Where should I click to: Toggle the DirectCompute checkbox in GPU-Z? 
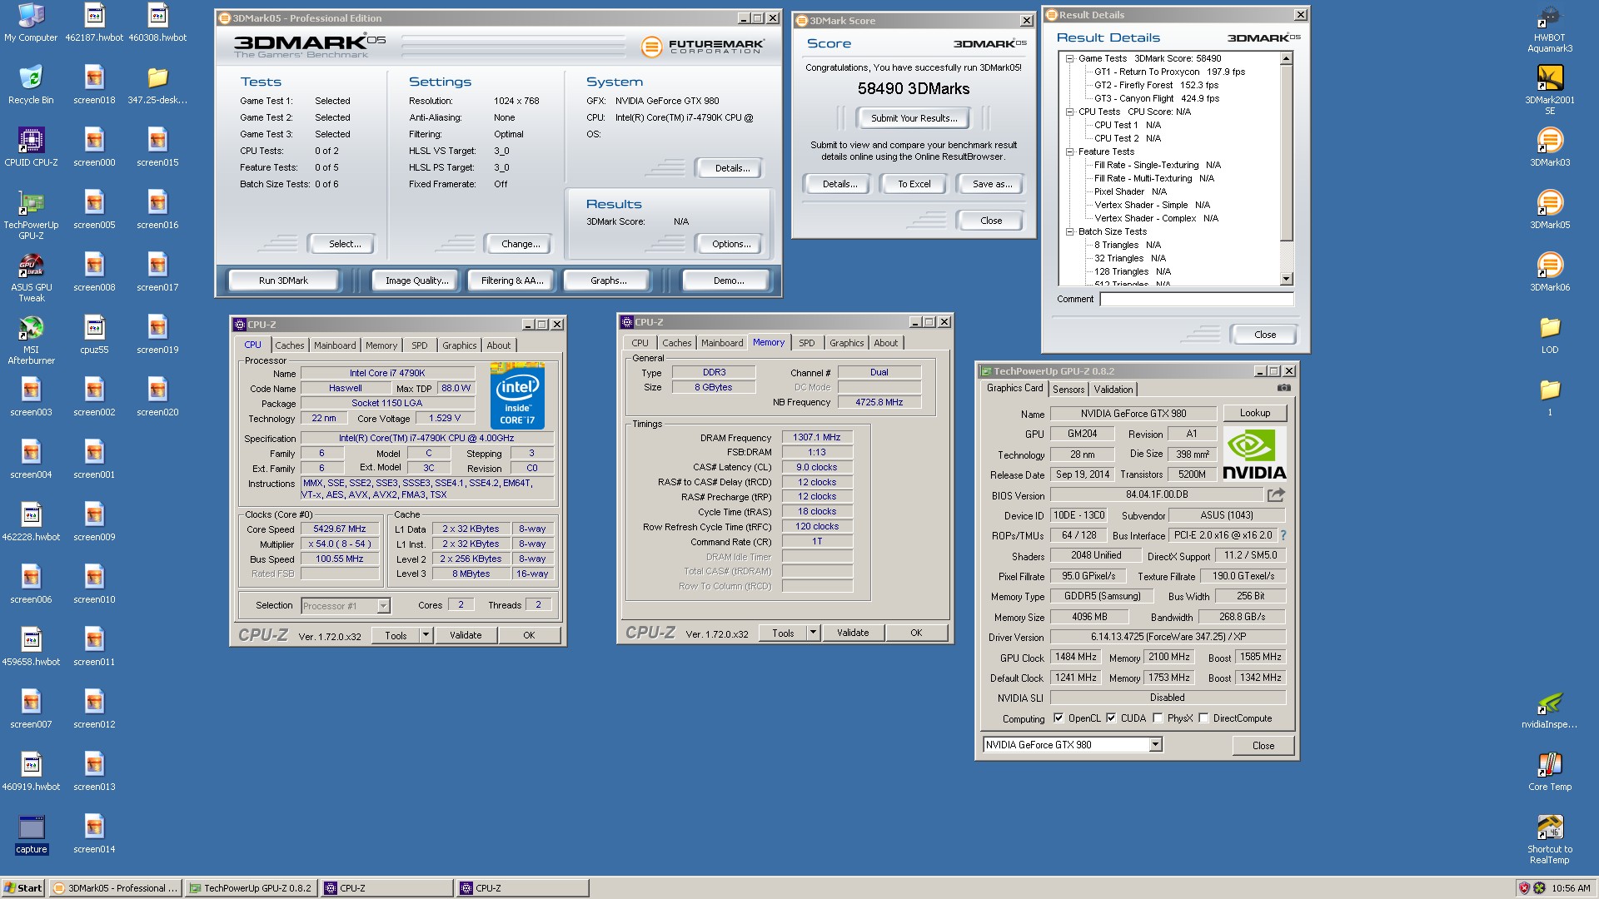(1203, 718)
